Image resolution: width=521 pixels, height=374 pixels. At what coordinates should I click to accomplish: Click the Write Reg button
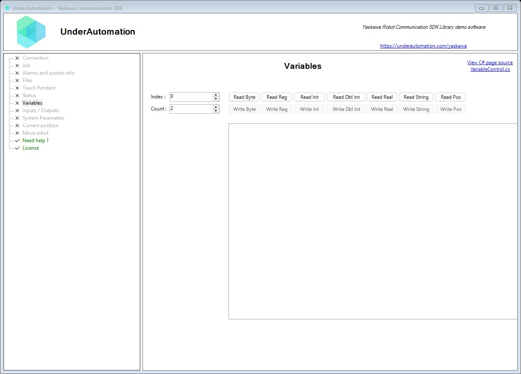click(277, 109)
